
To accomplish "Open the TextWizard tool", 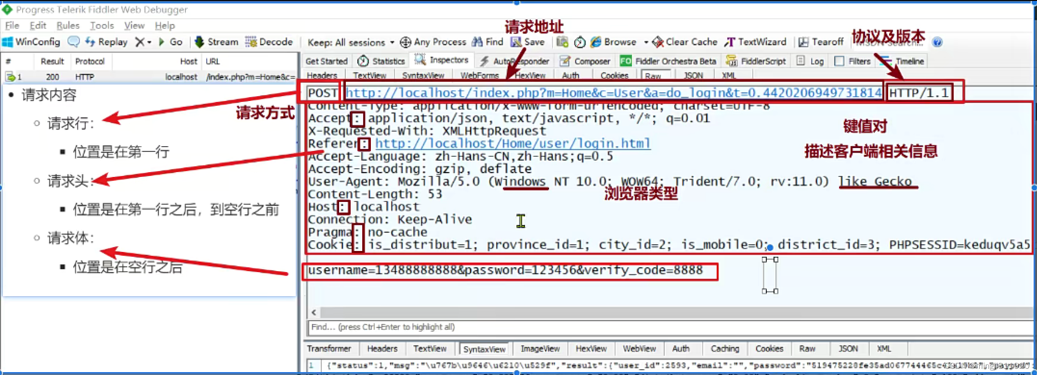I will click(755, 42).
